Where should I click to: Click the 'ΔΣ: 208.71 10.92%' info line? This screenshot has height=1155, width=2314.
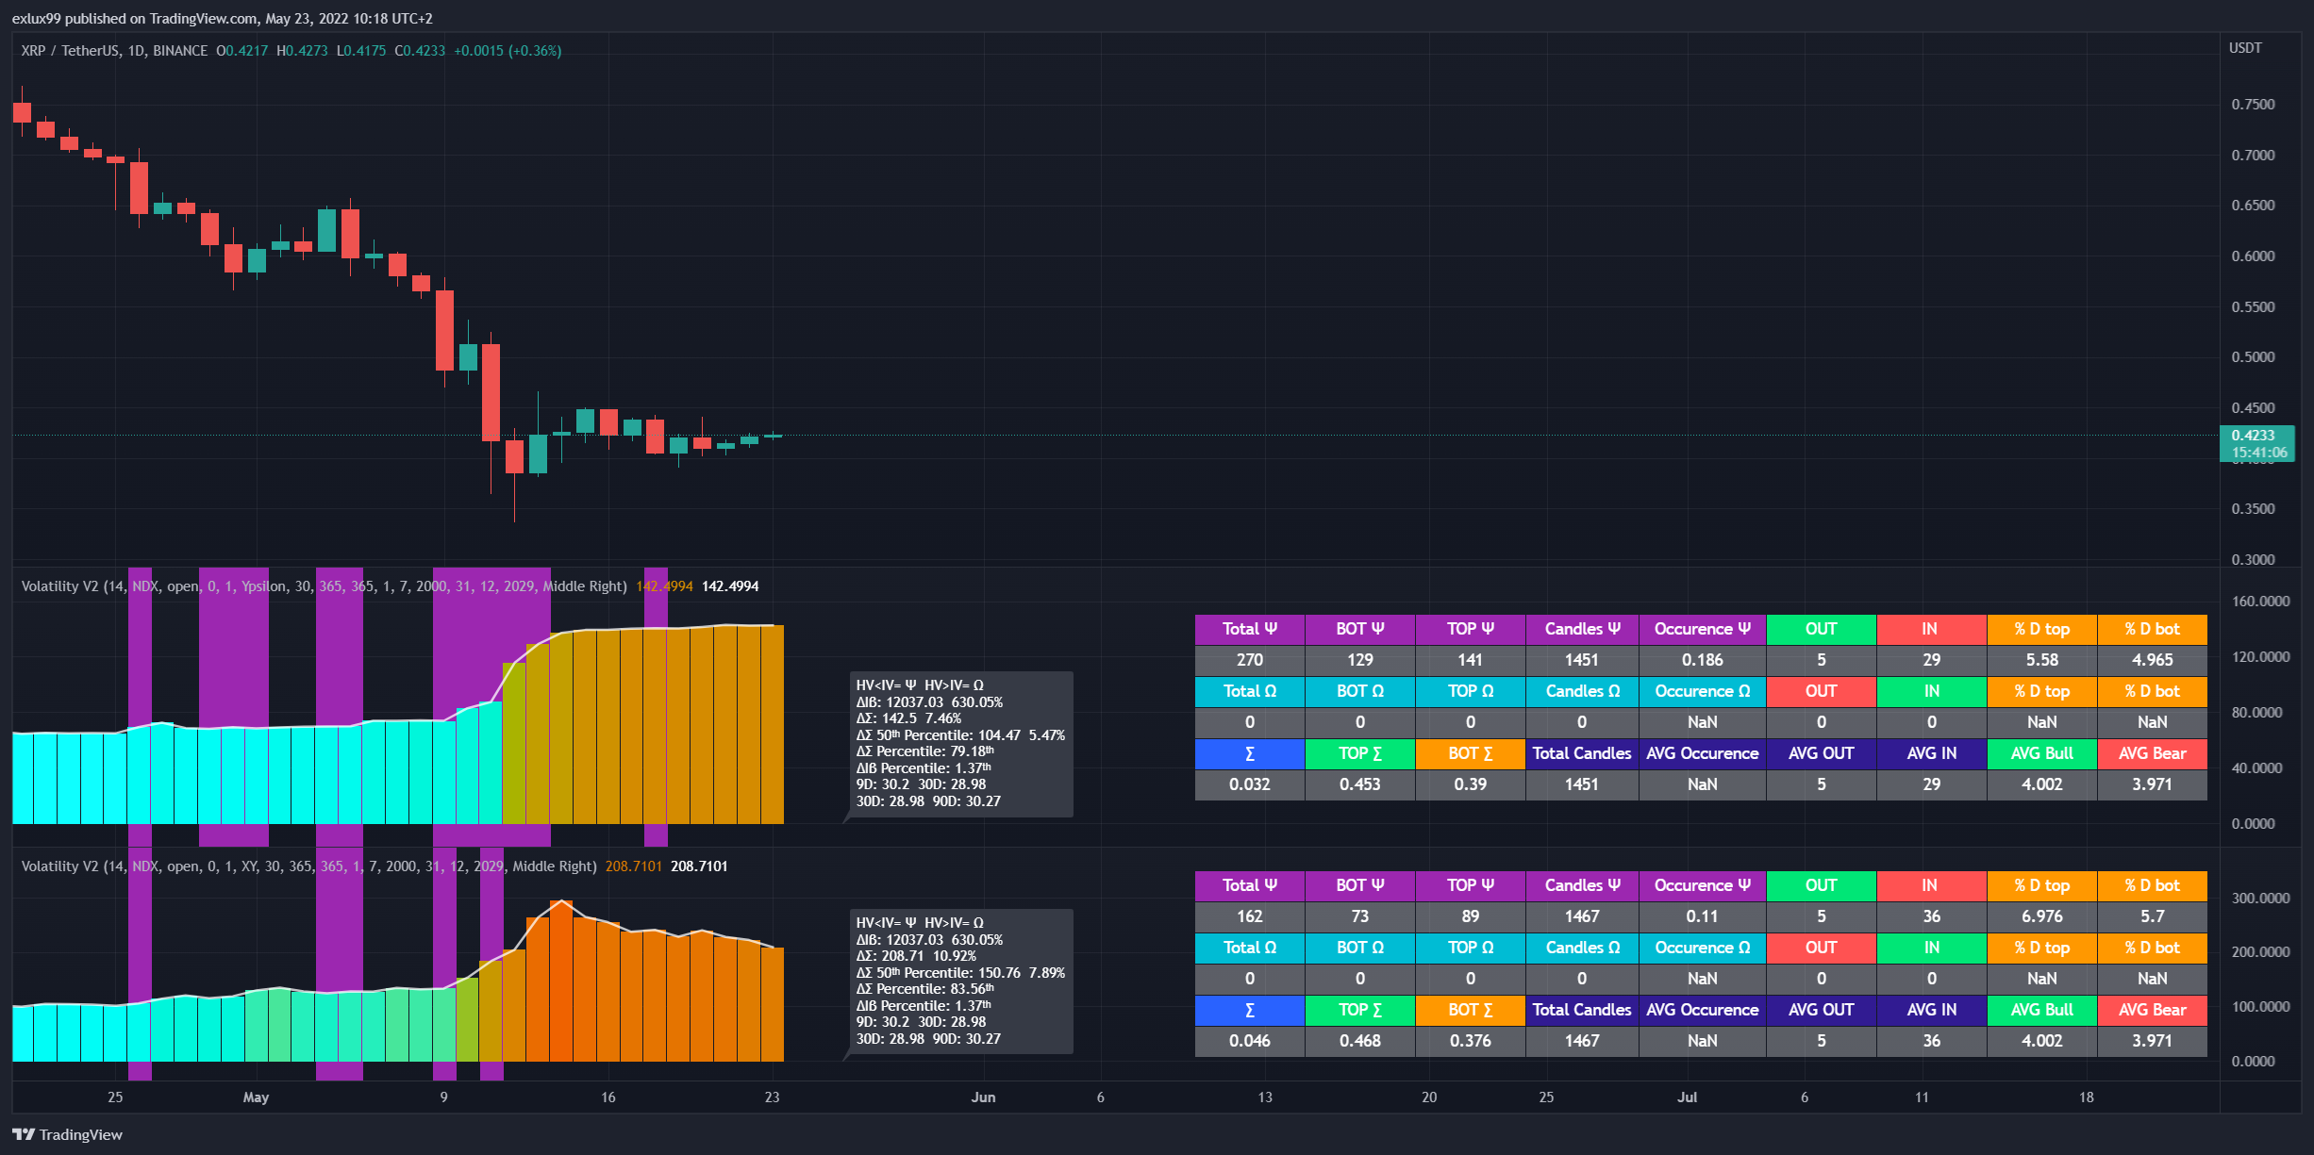[916, 956]
